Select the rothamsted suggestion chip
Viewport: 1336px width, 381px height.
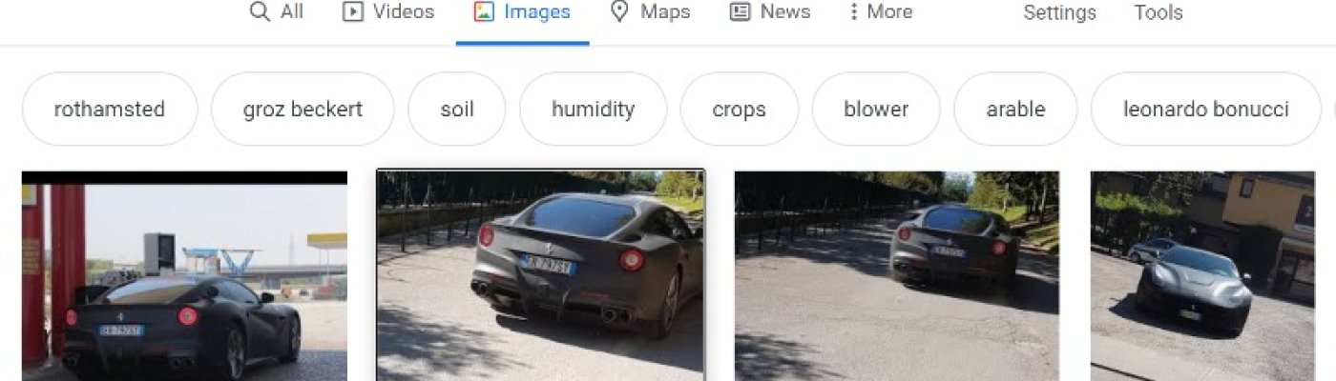click(110, 109)
